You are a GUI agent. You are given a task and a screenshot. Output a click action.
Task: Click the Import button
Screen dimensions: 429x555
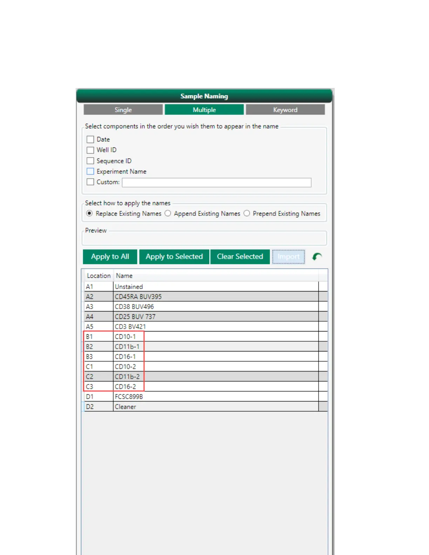[x=288, y=256]
